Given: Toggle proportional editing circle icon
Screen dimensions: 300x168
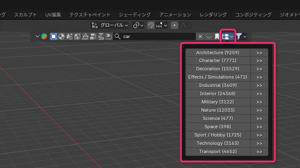Looking at the screenshot, I should click(175, 25).
